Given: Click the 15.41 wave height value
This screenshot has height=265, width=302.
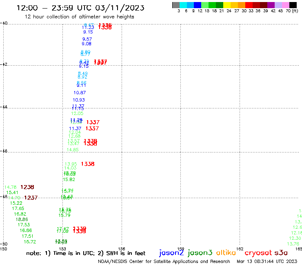Looking at the screenshot, I should coord(12,192).
